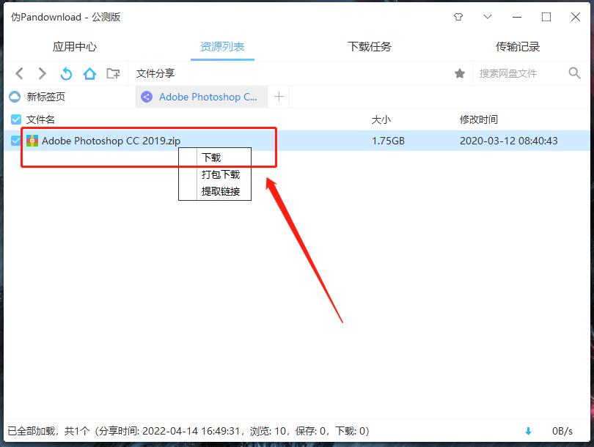Switch to the 下载任务 tab
The image size is (594, 447).
click(369, 45)
